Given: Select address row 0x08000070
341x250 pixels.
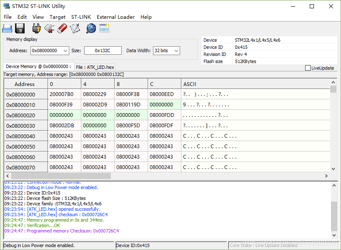Looking at the screenshot, I should pos(26,167).
